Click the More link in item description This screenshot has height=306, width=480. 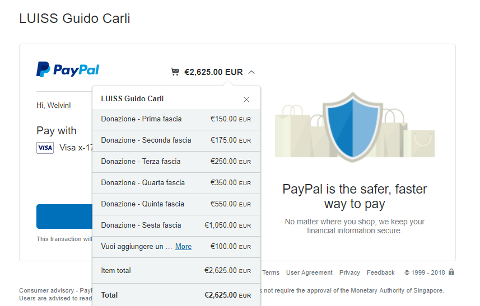pos(183,247)
